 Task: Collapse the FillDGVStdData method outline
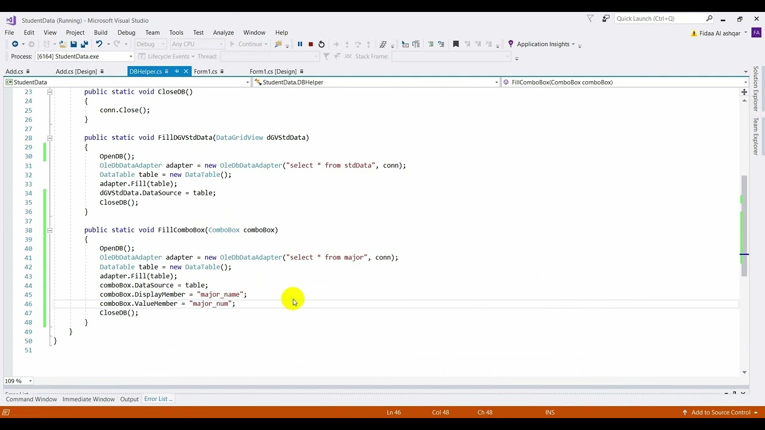(50, 138)
